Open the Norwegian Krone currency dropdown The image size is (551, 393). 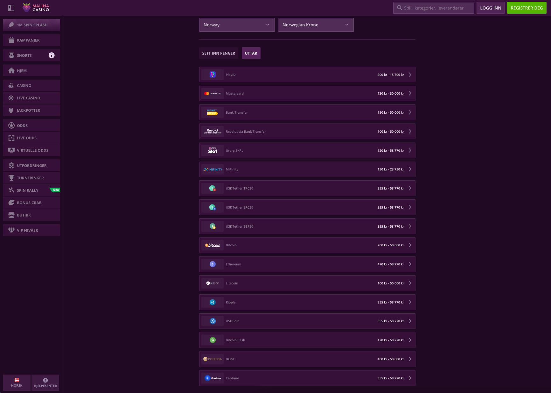click(x=316, y=25)
